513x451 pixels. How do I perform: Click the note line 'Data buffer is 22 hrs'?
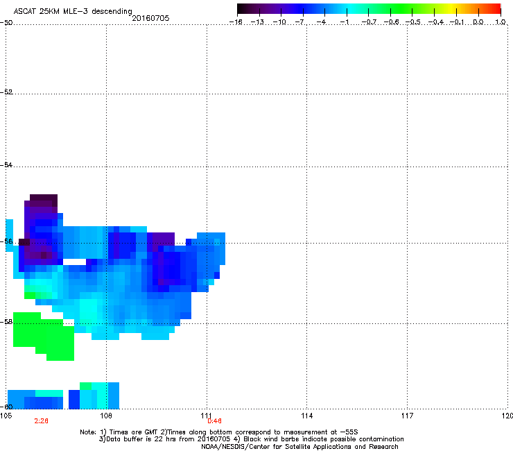[x=251, y=439]
